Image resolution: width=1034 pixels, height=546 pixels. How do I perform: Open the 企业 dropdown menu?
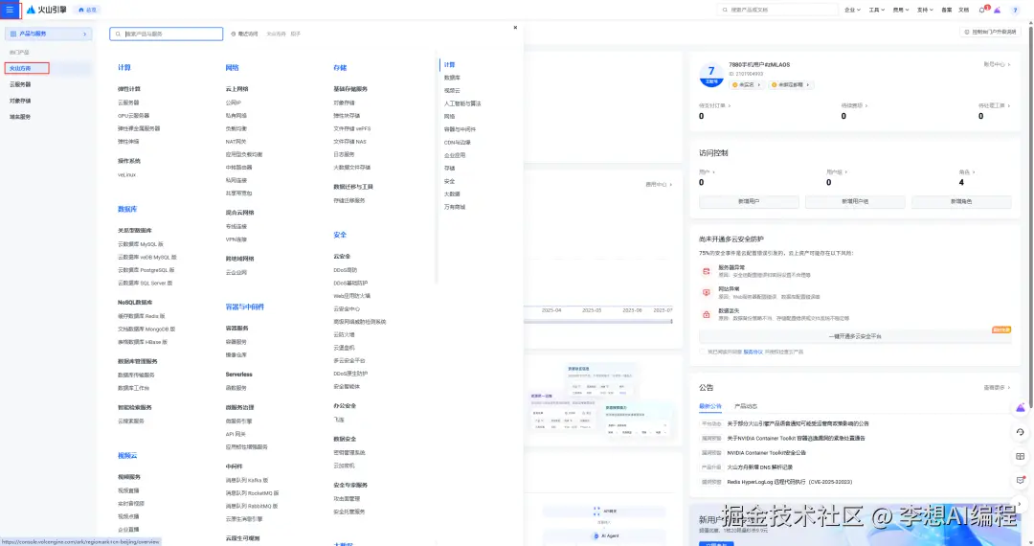852,10
